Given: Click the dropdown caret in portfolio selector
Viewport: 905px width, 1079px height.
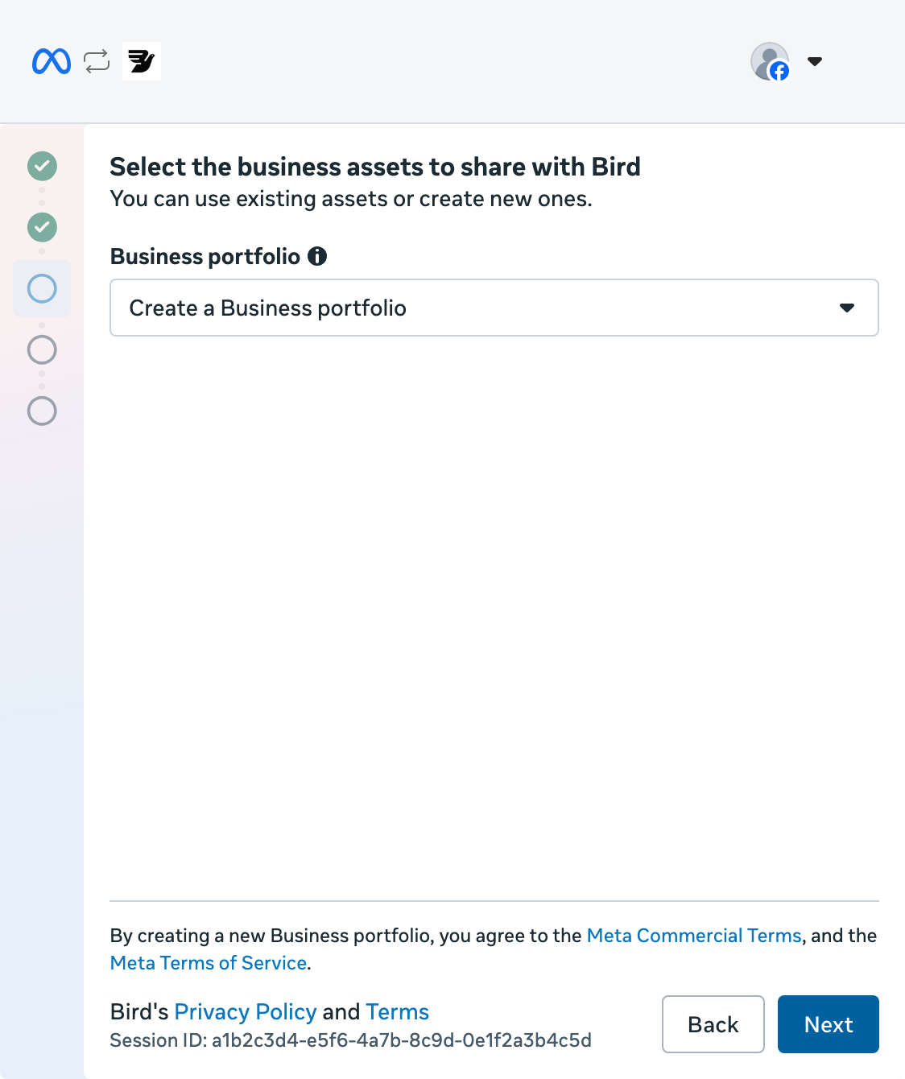Looking at the screenshot, I should [847, 308].
